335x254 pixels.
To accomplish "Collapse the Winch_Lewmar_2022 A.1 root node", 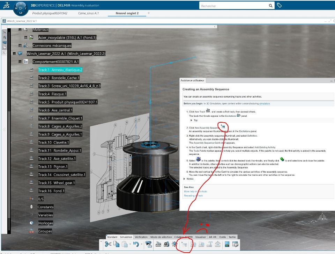I will (x=14, y=53).
